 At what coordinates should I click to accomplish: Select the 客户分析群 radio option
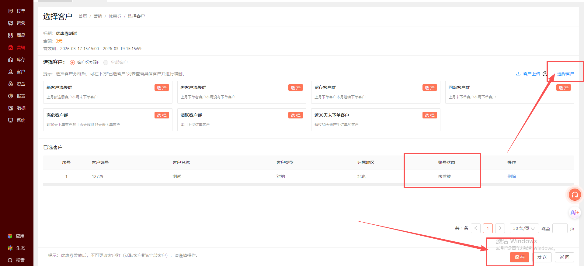pyautogui.click(x=72, y=63)
